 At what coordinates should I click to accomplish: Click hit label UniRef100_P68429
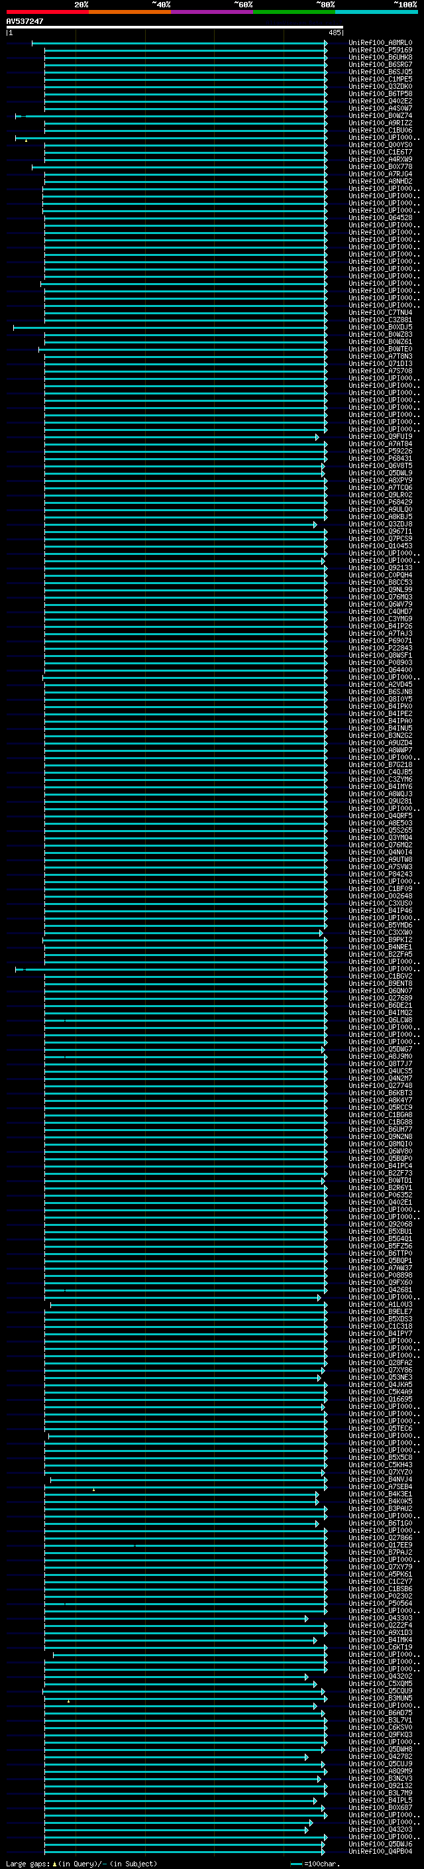point(380,502)
